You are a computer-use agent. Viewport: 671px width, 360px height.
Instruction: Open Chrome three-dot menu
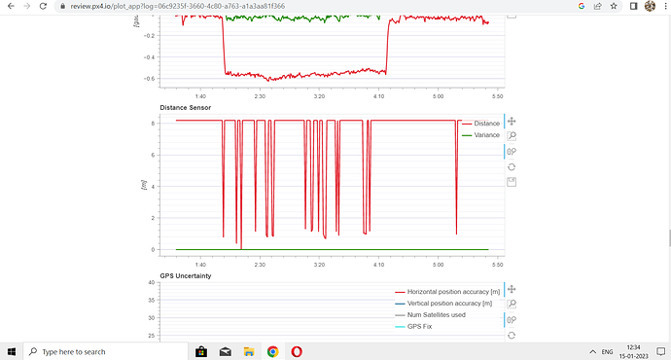[665, 6]
